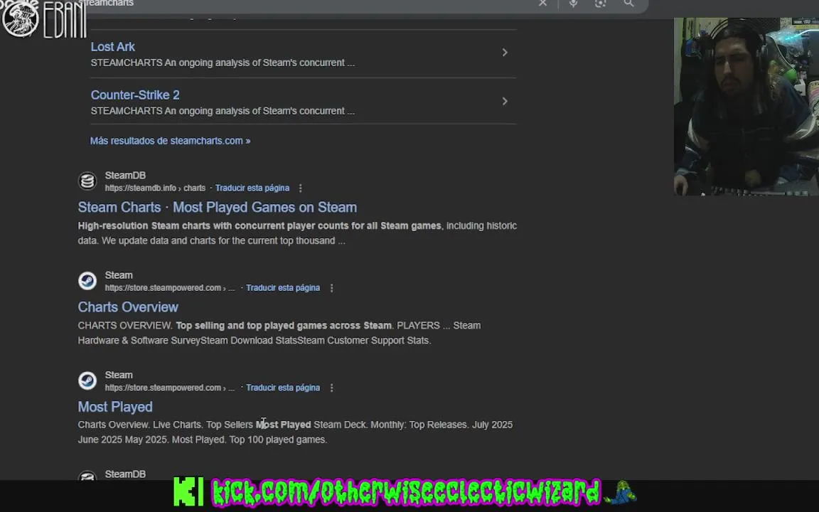Open the Charts Overview result title
The image size is (819, 512).
[x=128, y=307]
